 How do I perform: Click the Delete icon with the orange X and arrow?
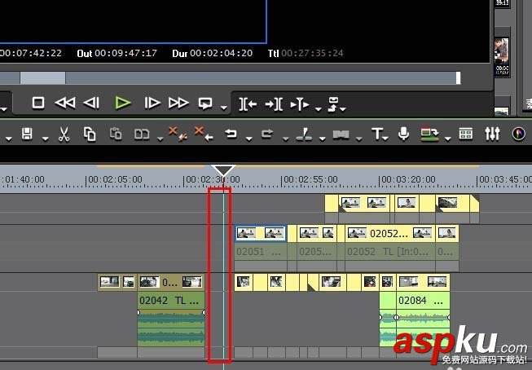click(204, 134)
